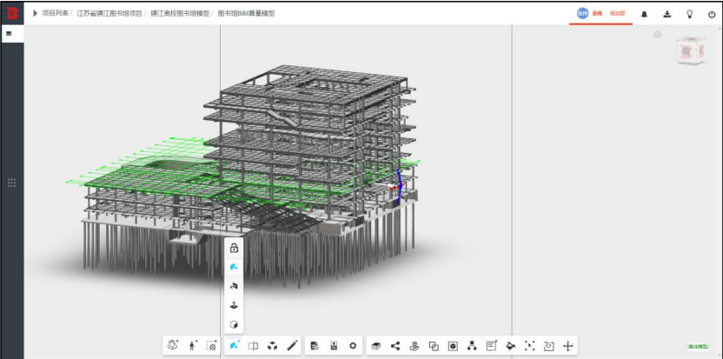Screen dimensions: 723x359
Task: Open the model structure tree tool
Action: tap(472, 346)
